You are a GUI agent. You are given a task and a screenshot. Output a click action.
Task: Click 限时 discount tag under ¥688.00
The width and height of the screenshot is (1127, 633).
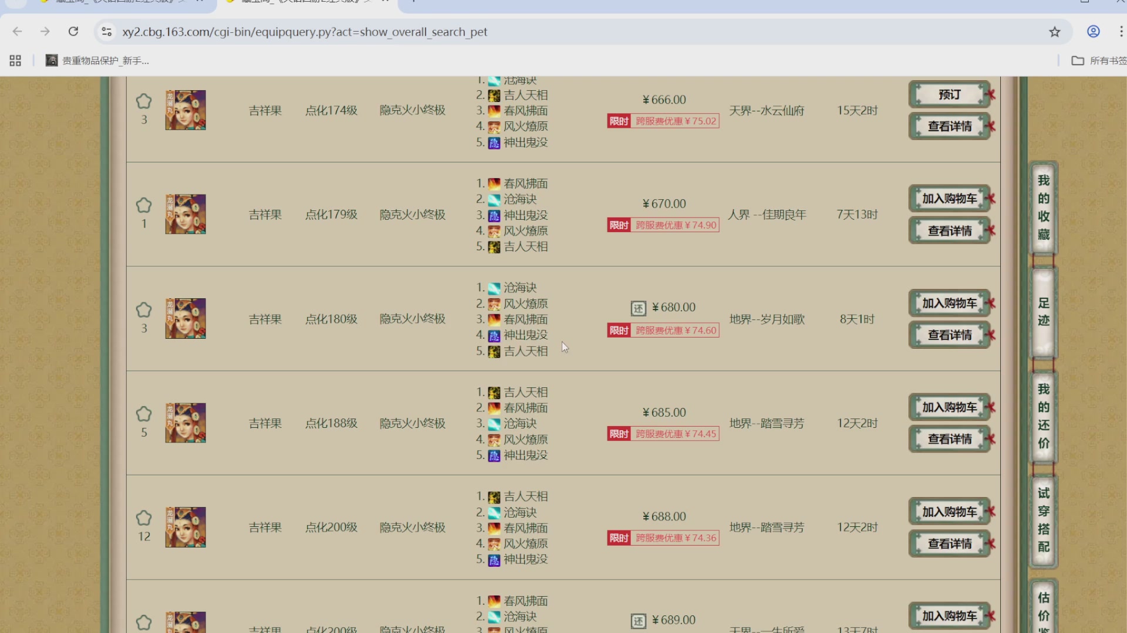coord(619,538)
